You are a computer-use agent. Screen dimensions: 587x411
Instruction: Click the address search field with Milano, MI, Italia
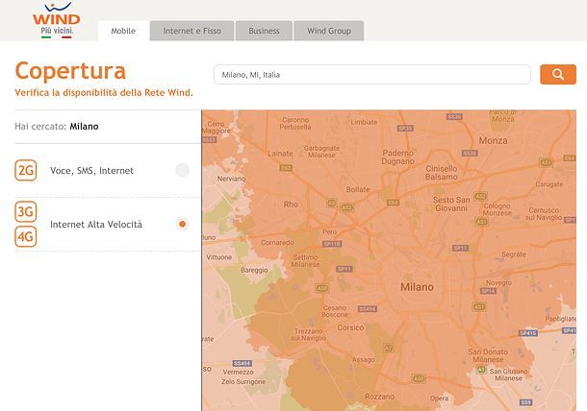pos(372,74)
